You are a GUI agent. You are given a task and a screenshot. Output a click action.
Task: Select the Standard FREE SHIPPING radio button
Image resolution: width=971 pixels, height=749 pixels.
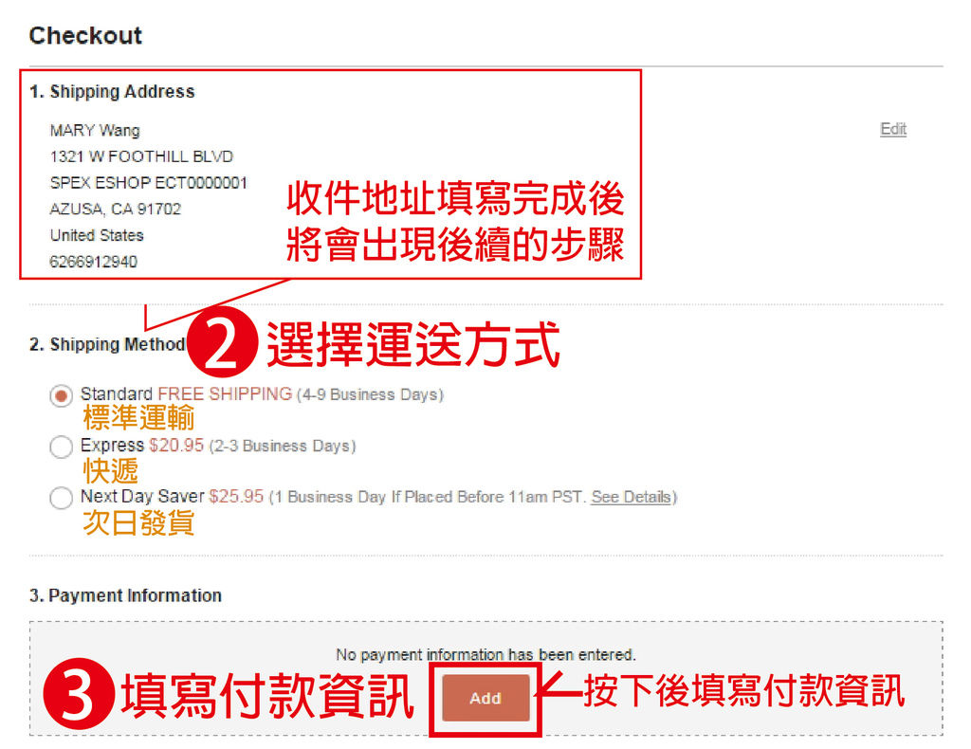pos(62,395)
